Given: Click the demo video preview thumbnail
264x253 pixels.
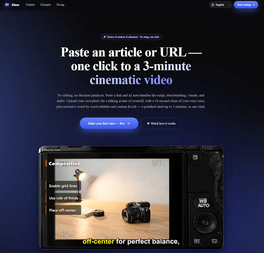Looking at the screenshot, I should [x=131, y=198].
